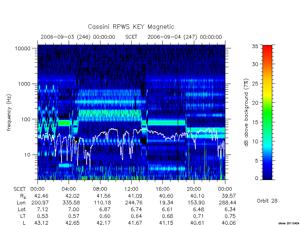Click the 1000 Hz frequency tick label
This screenshot has height=225, width=300.
tap(24, 84)
